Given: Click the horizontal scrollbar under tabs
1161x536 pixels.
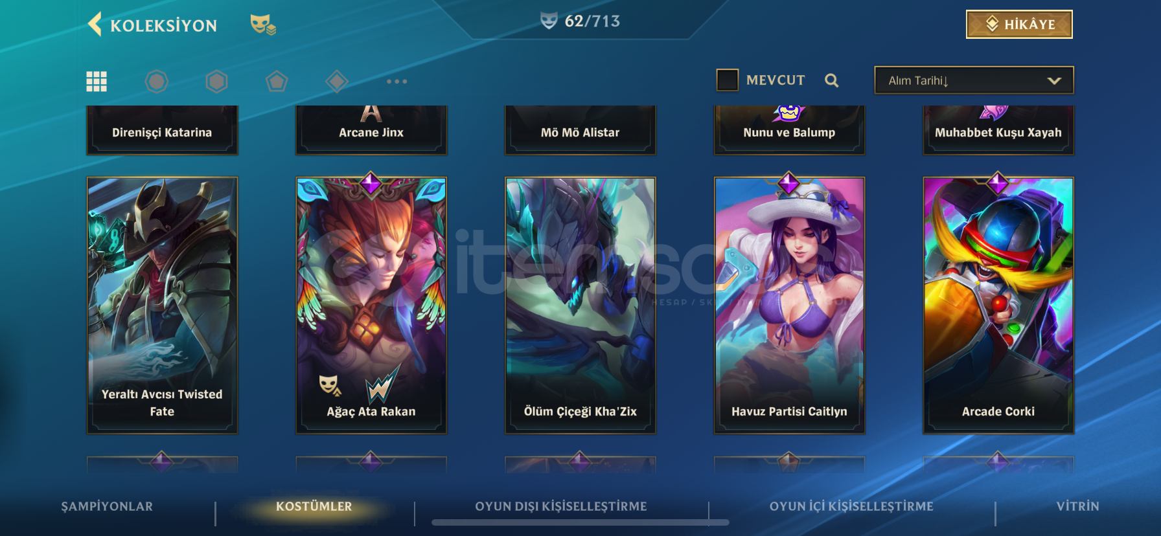Looking at the screenshot, I should [580, 522].
